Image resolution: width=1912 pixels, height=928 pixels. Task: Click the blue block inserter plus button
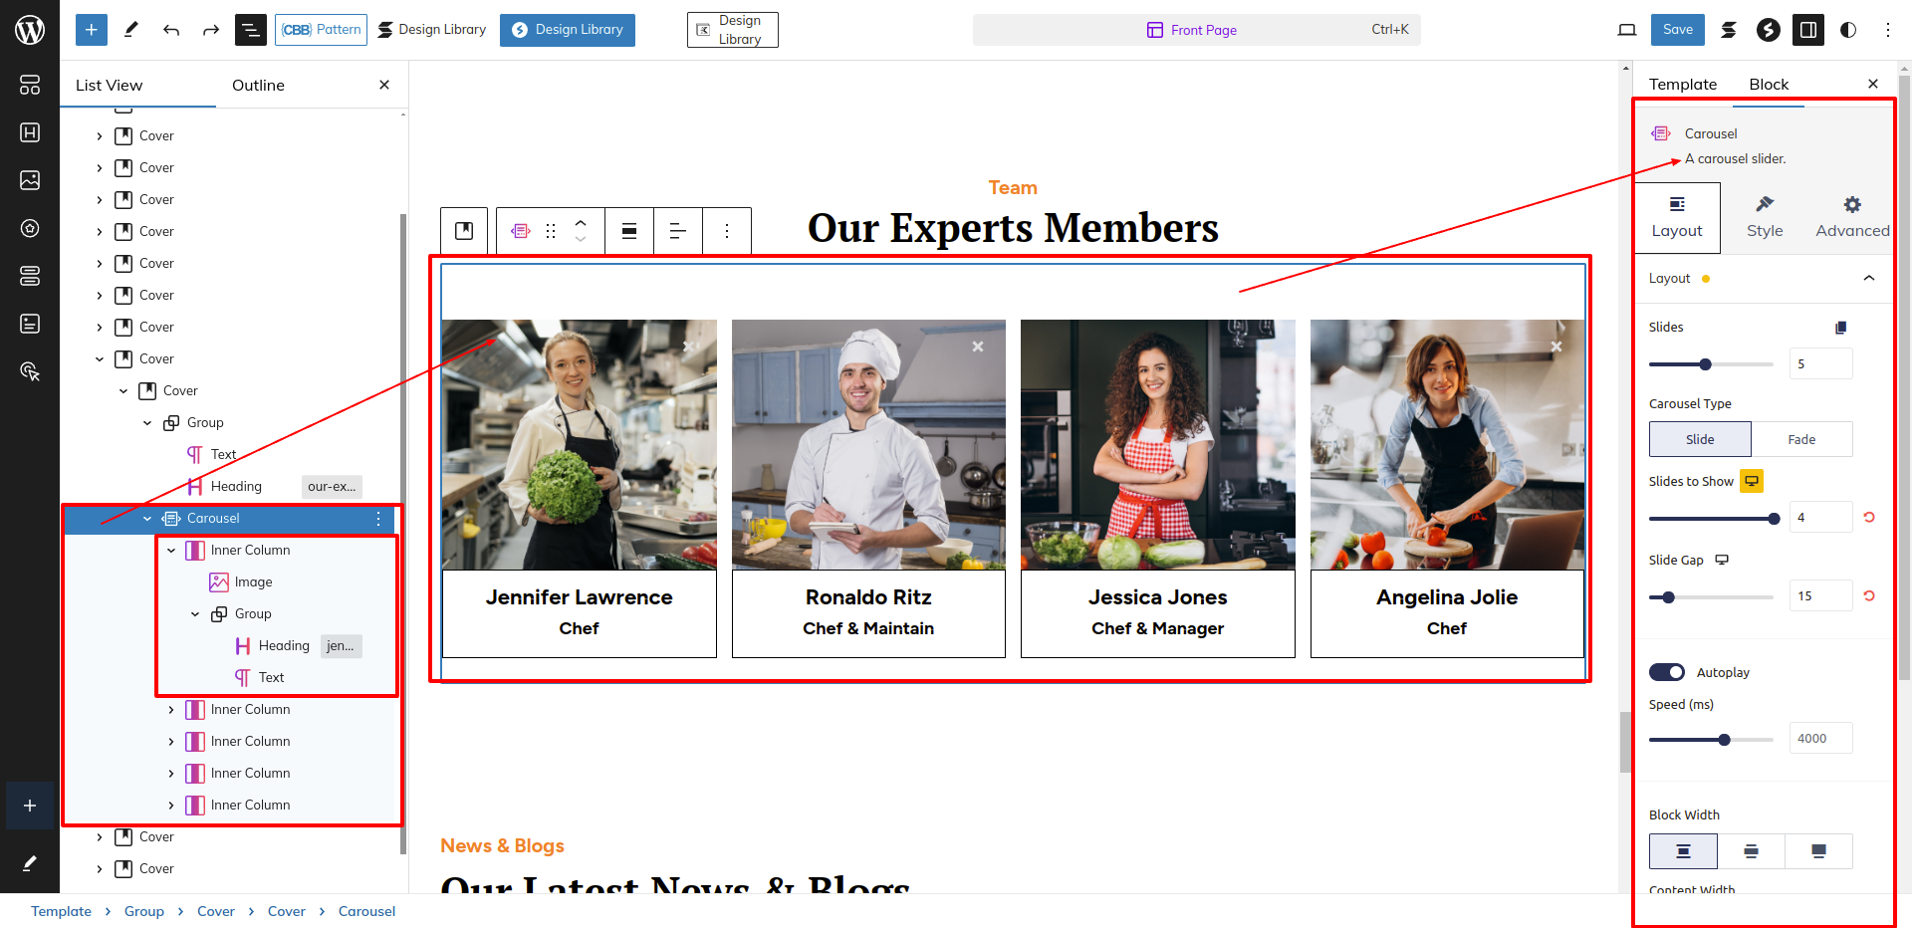(x=91, y=30)
